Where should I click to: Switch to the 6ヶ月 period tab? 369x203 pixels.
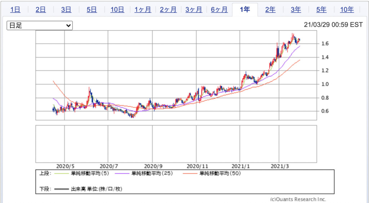coord(219,10)
